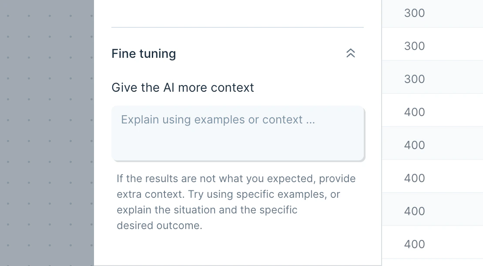Click the Fine tuning section heading
This screenshot has height=266, width=483.
click(x=144, y=53)
